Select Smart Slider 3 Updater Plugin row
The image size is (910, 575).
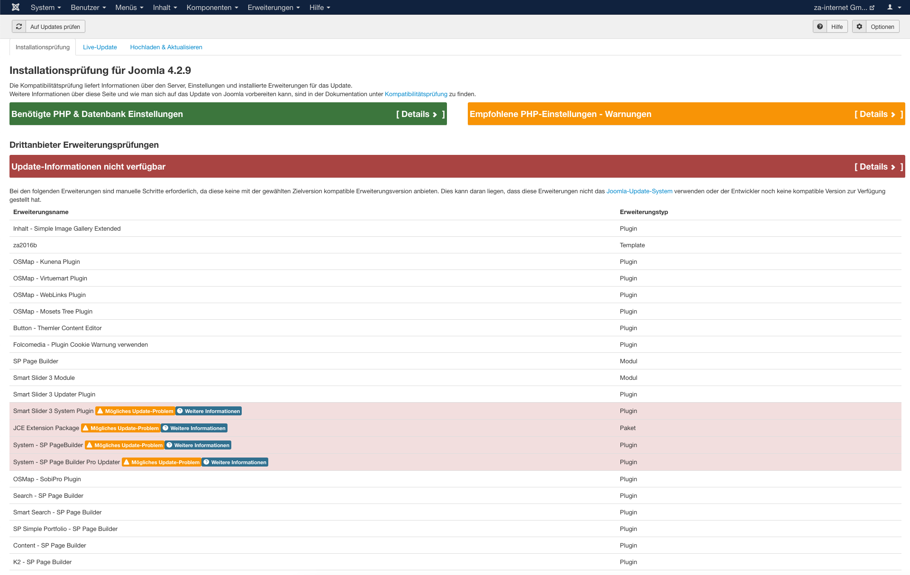[x=455, y=394]
